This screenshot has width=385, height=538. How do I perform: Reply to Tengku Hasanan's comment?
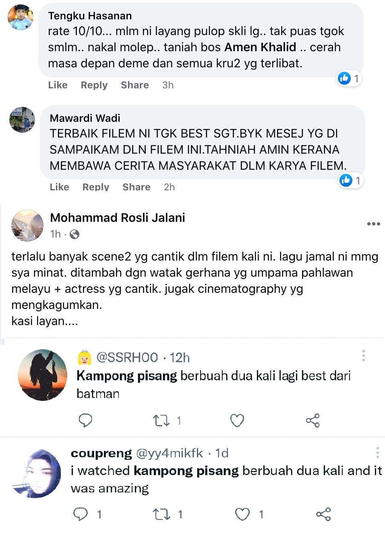coord(94,85)
